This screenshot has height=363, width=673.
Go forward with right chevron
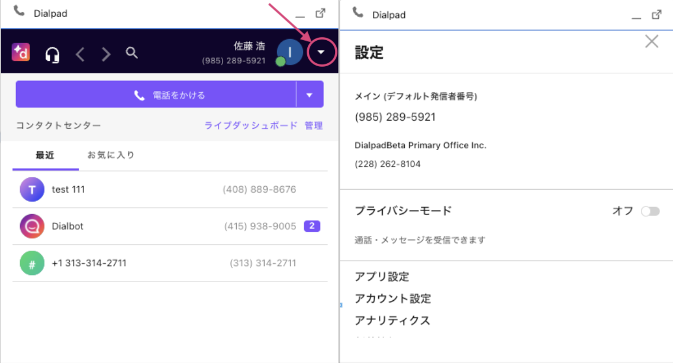point(106,54)
